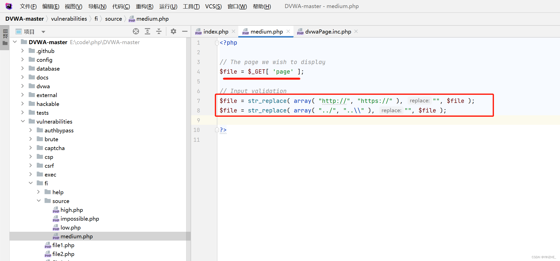Click the fold marker on line 1

[217, 43]
